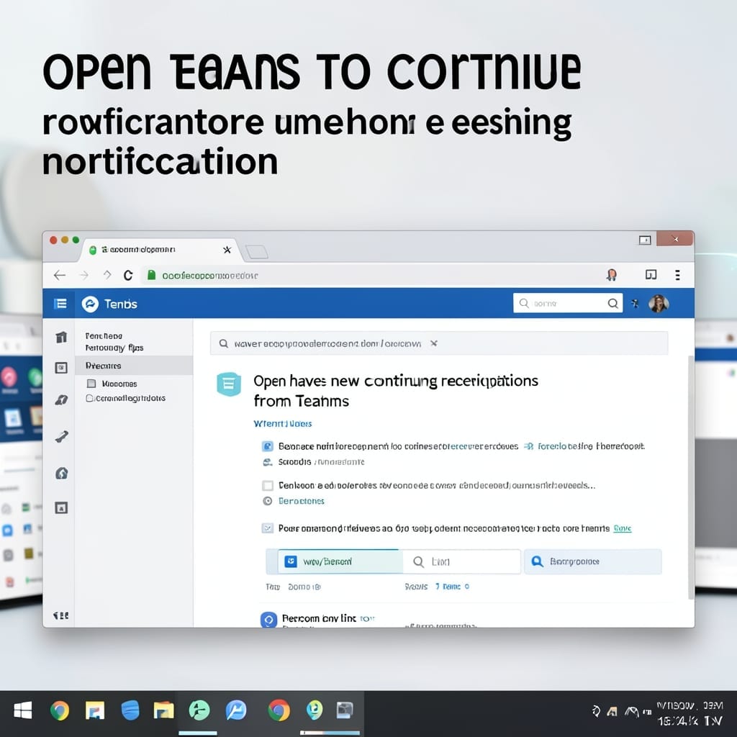The image size is (737, 737).
Task: Click the browser address bar URL
Action: [209, 276]
